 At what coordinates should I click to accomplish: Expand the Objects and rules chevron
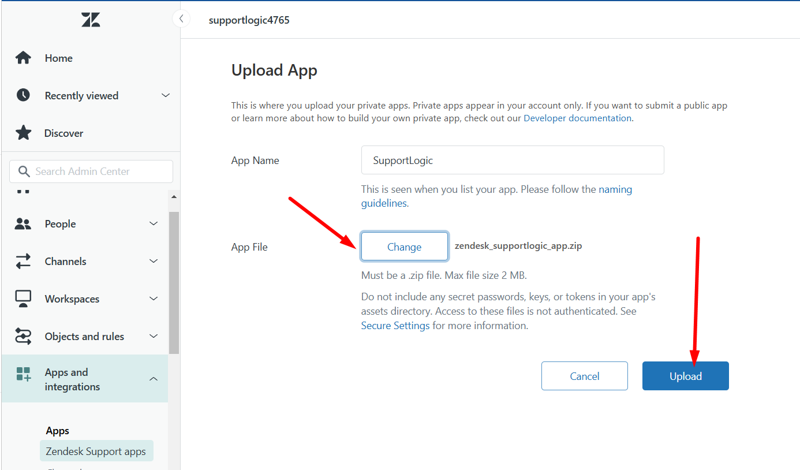coord(154,336)
